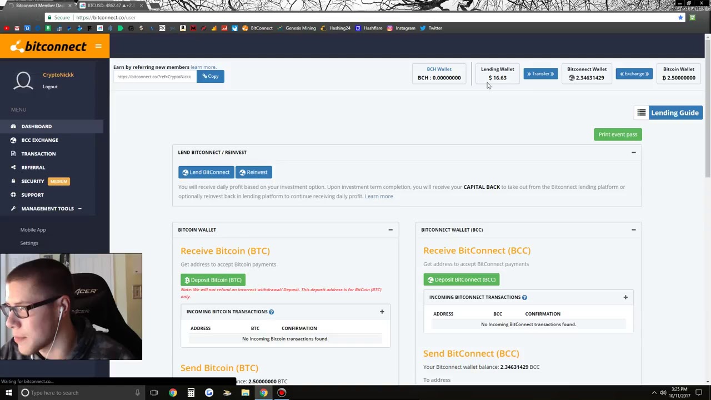Click Deposit Bitcoin (BTC) button
Screen dimensions: 711x400
click(213, 280)
